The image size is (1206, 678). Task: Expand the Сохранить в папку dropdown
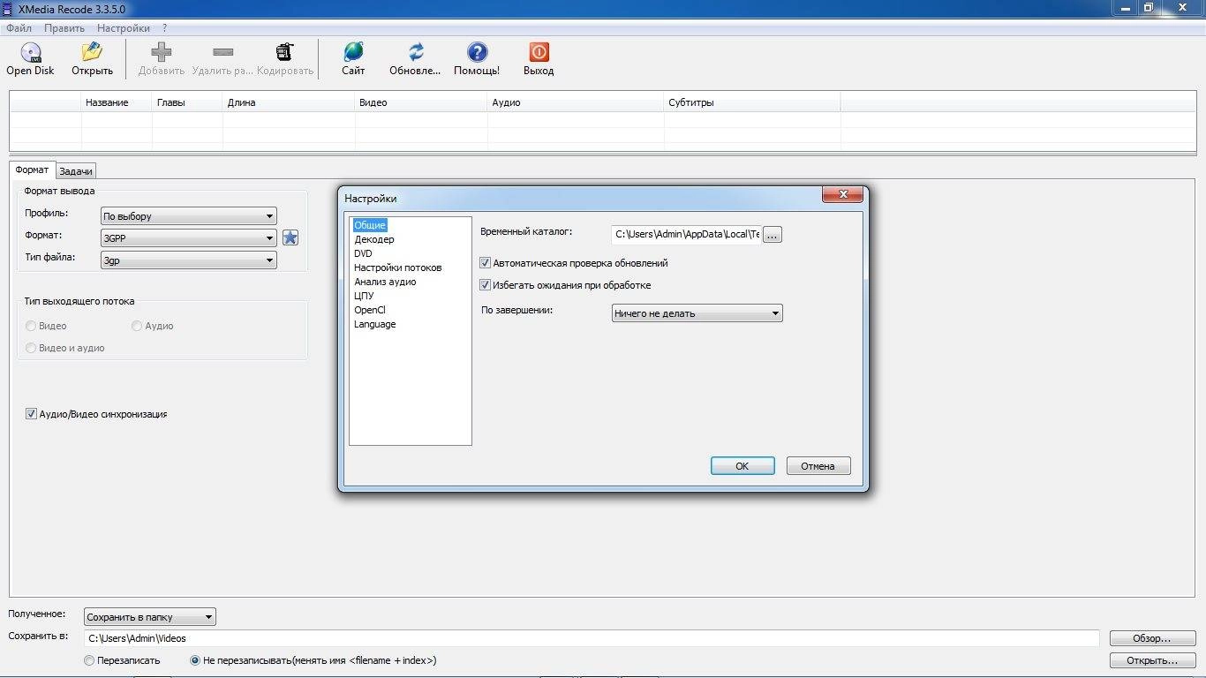(150, 617)
